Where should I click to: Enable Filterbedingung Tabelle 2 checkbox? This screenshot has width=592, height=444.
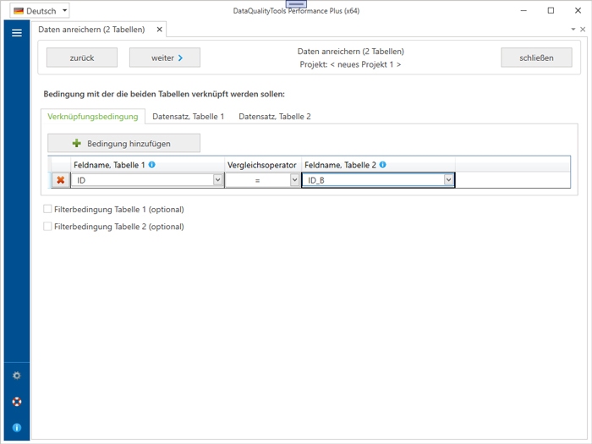click(47, 227)
